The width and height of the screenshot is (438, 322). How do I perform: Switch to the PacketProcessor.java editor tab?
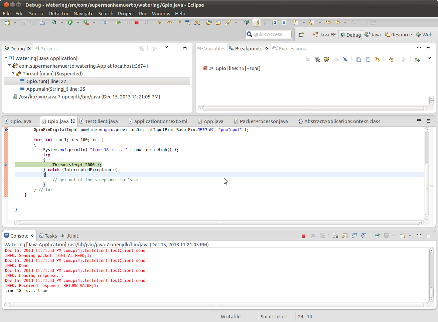[x=263, y=121]
